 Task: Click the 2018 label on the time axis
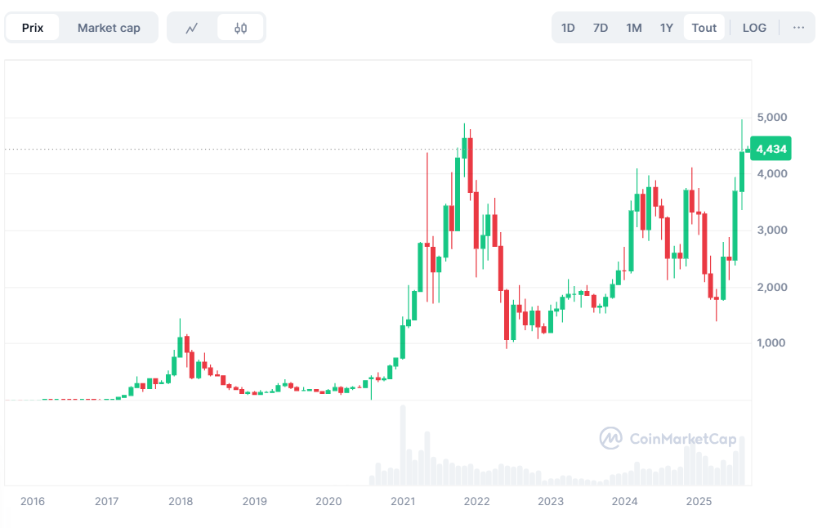[180, 501]
